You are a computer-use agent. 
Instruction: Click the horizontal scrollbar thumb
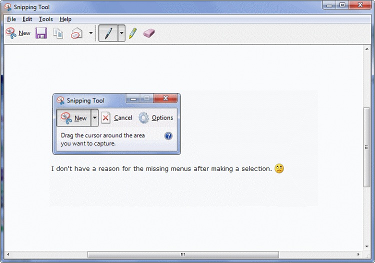[x=183, y=254]
